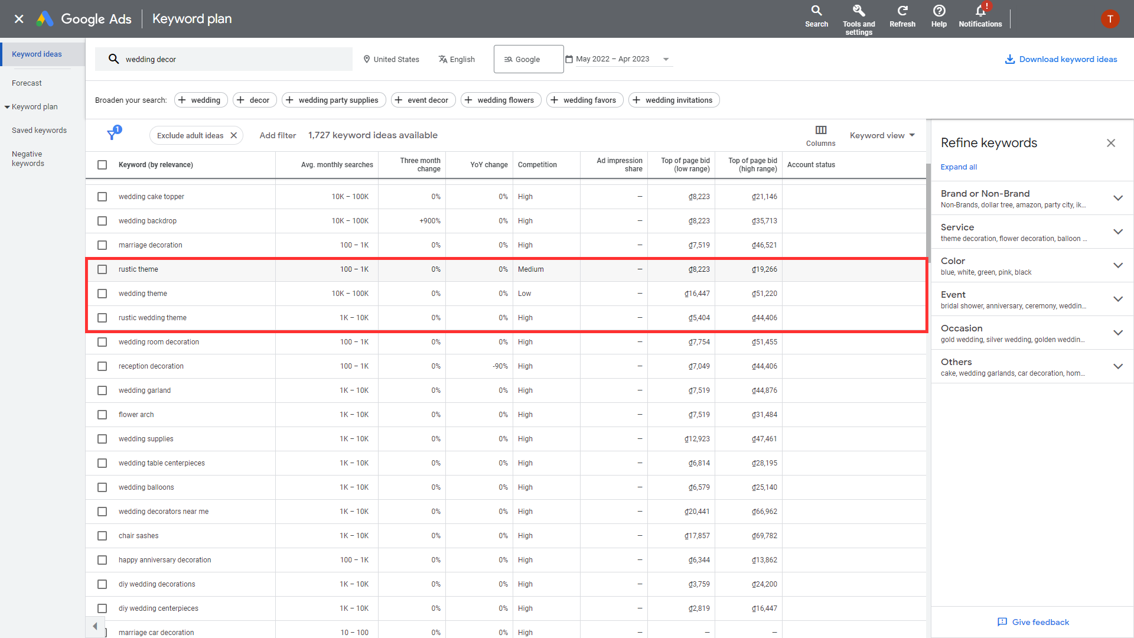
Task: Add 'decor' to broaden the search
Action: click(254, 100)
